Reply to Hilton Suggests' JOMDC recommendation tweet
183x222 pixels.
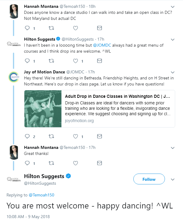[27, 61]
